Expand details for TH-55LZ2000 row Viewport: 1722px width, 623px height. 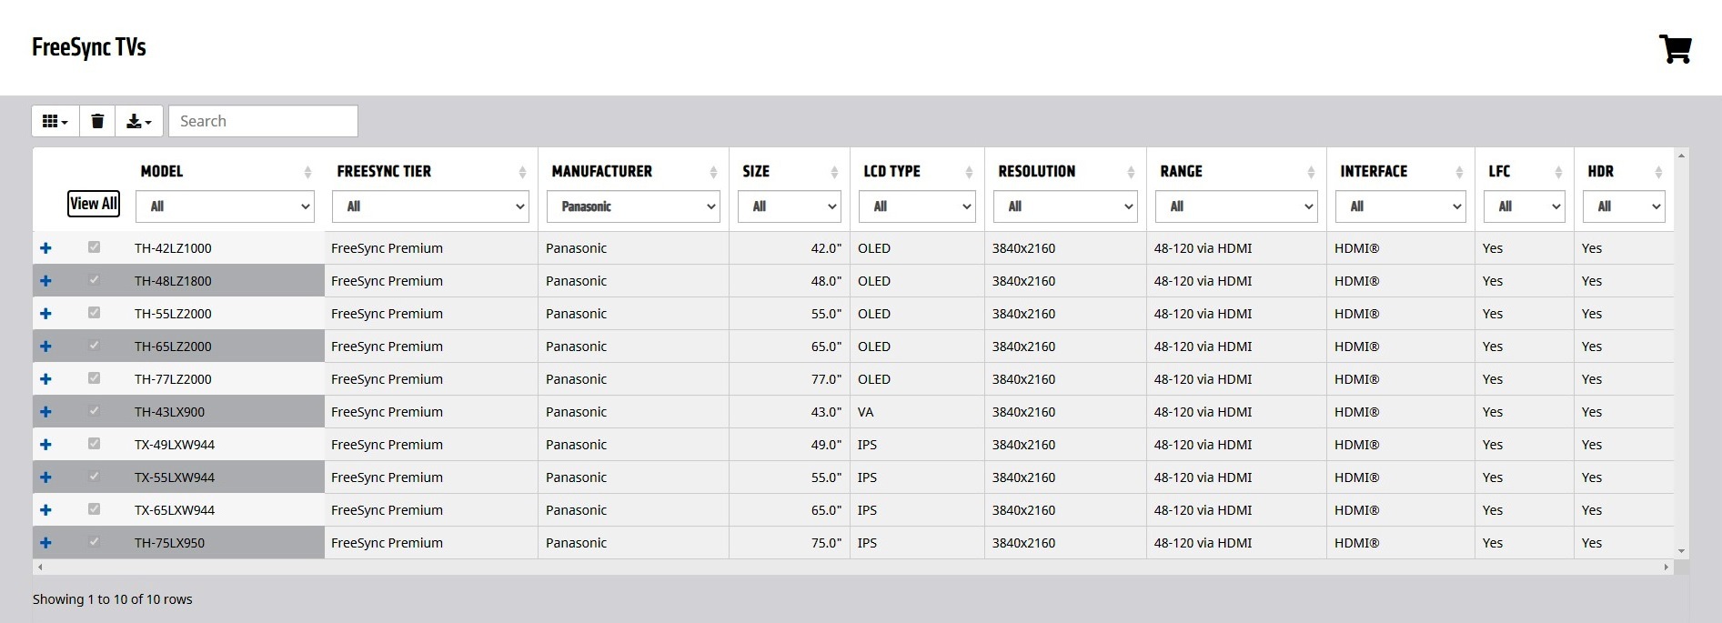[x=45, y=314]
